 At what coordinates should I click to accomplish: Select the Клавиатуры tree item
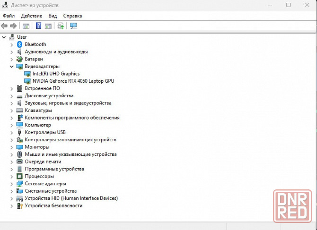38,111
